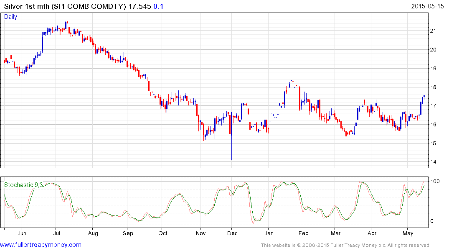Click the 100 level on stochastic axis

click(x=435, y=182)
